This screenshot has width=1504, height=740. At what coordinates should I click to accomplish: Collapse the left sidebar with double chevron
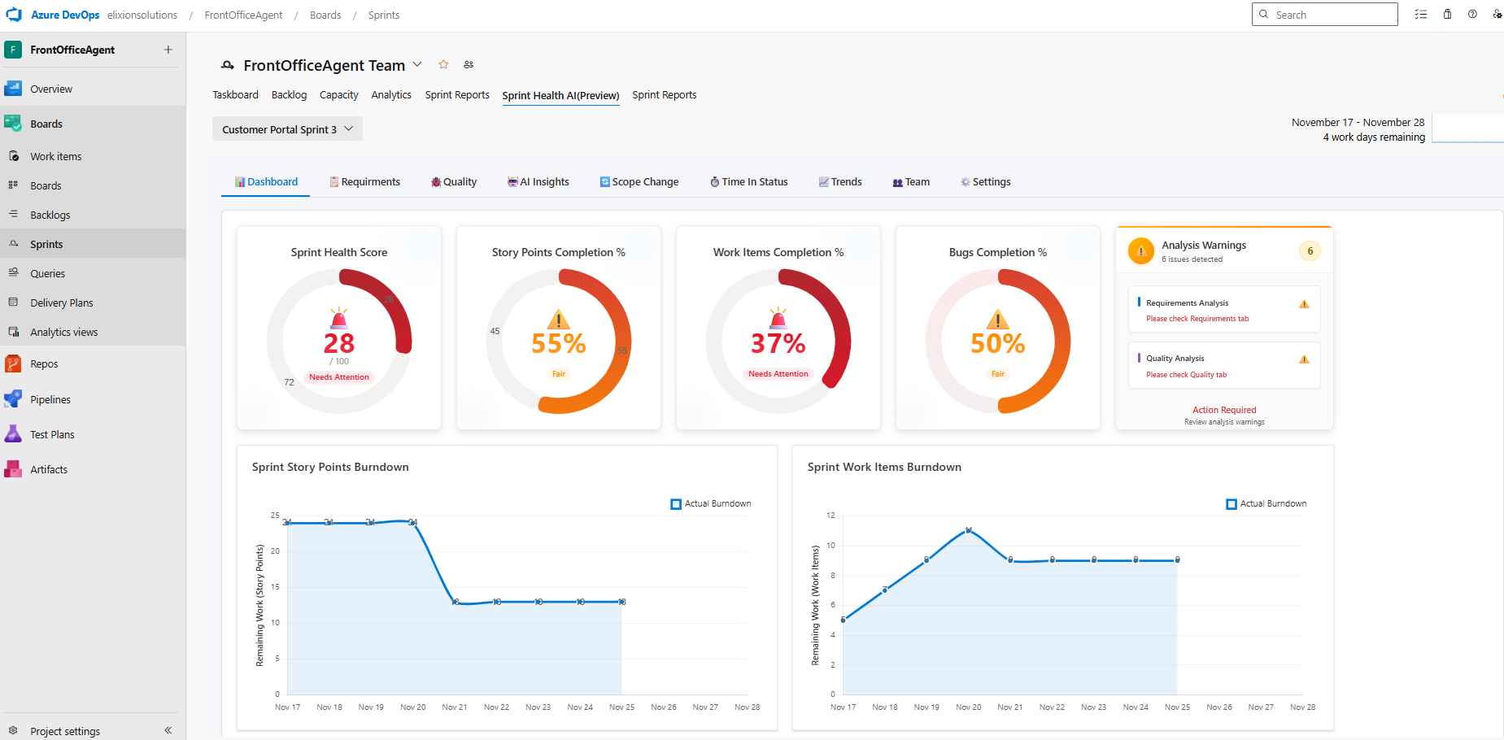coord(168,730)
